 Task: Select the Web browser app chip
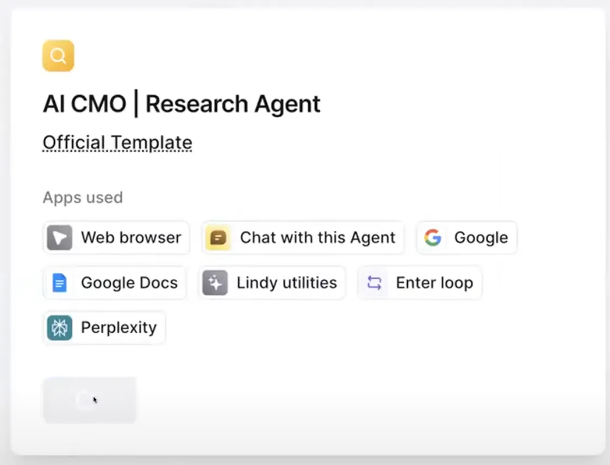tap(116, 238)
